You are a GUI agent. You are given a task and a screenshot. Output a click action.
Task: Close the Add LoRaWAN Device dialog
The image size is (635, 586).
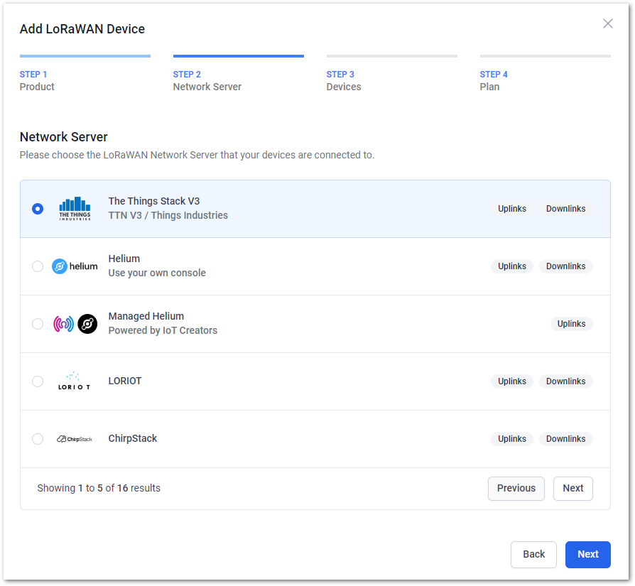[607, 23]
